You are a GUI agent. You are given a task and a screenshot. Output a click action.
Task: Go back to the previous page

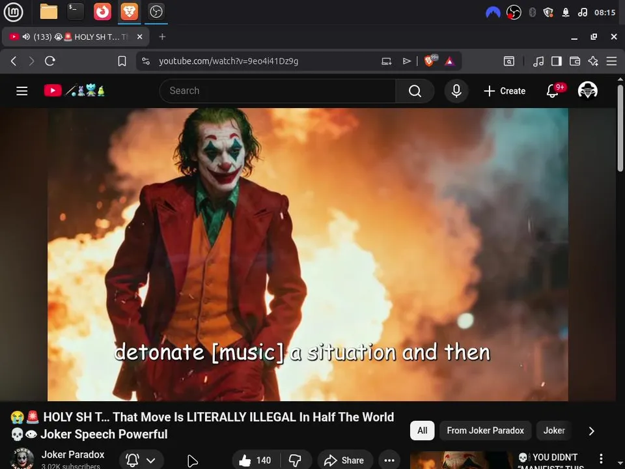pos(14,61)
